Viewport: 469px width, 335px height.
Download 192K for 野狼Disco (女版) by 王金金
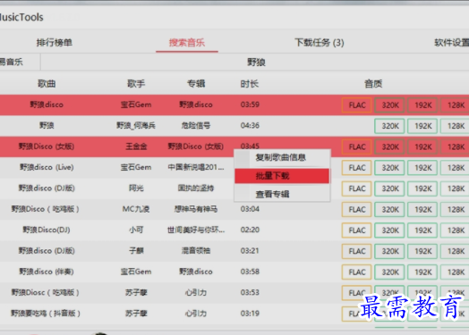422,147
